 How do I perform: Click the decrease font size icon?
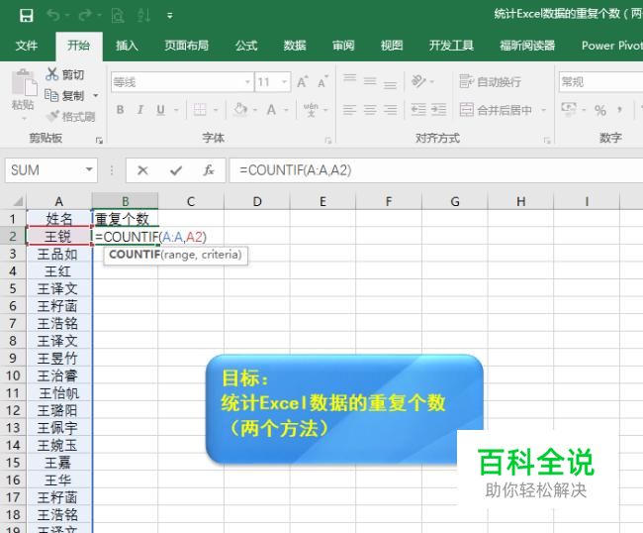323,82
